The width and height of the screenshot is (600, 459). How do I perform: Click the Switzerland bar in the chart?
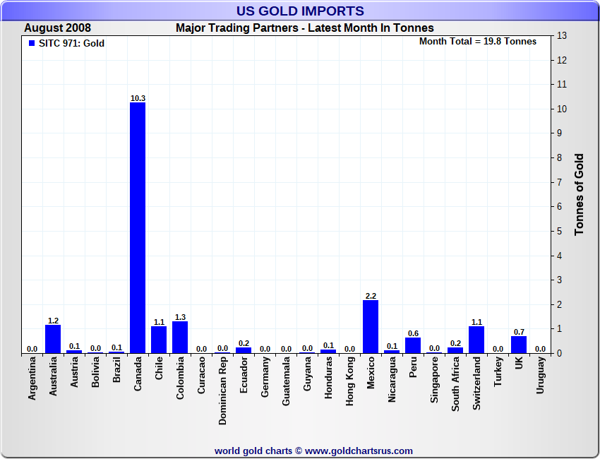point(476,340)
